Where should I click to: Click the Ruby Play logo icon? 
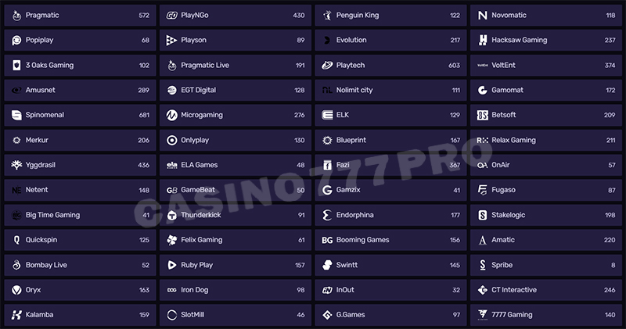point(172,265)
